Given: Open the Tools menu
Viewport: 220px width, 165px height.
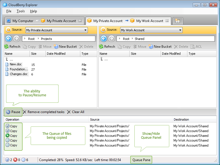Looking at the screenshot, I should pos(20,11).
